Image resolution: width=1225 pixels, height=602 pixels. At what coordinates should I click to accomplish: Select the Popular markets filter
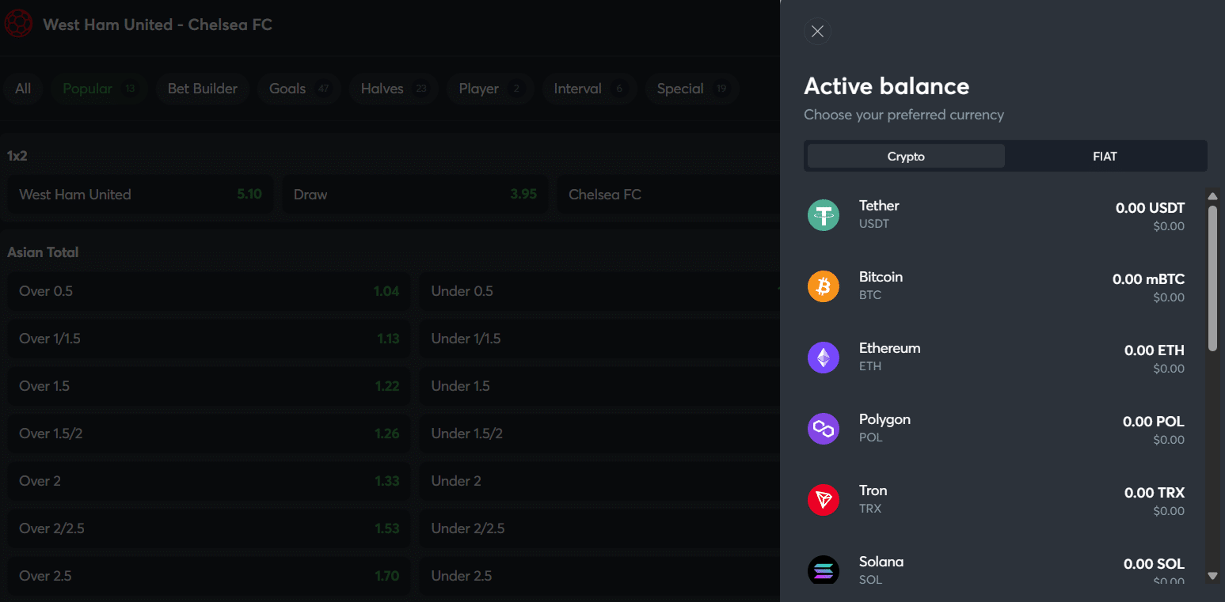(x=98, y=88)
